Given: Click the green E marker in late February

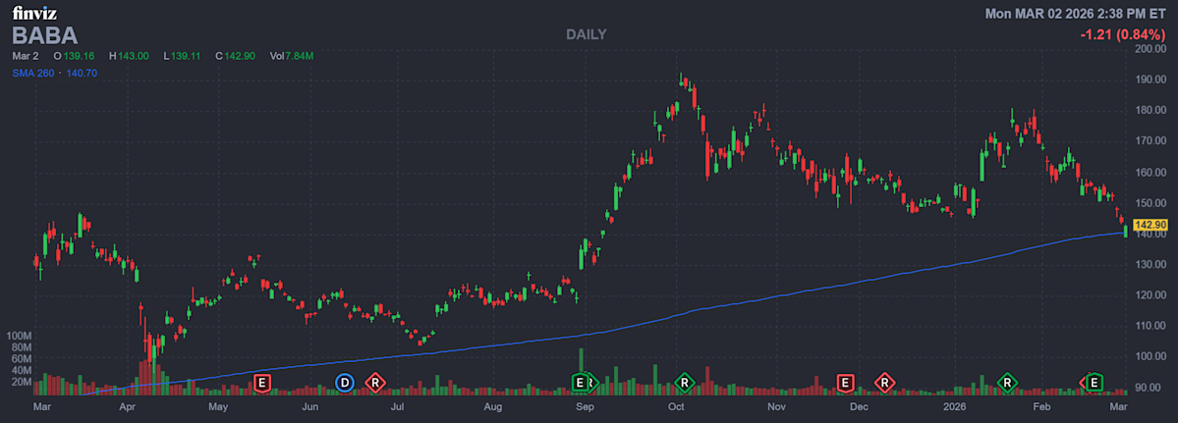Looking at the screenshot, I should pos(1095,382).
